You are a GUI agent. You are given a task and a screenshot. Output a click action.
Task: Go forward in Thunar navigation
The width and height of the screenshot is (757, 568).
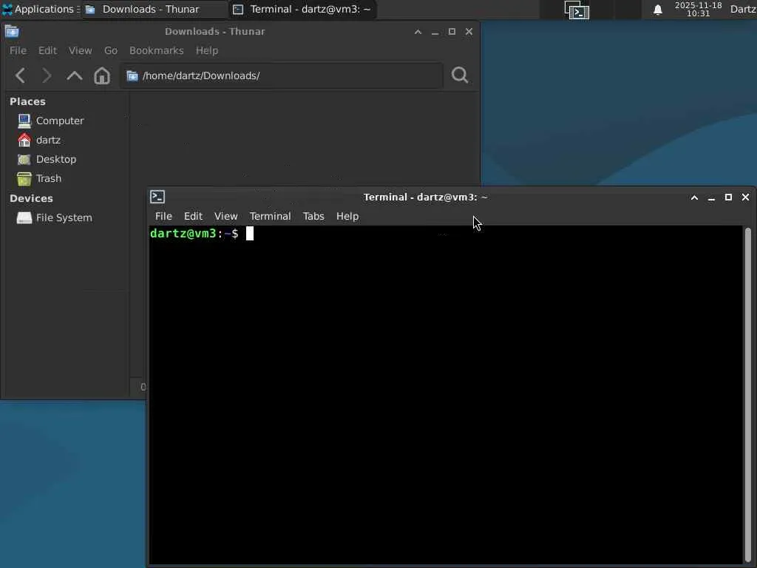[x=47, y=75]
